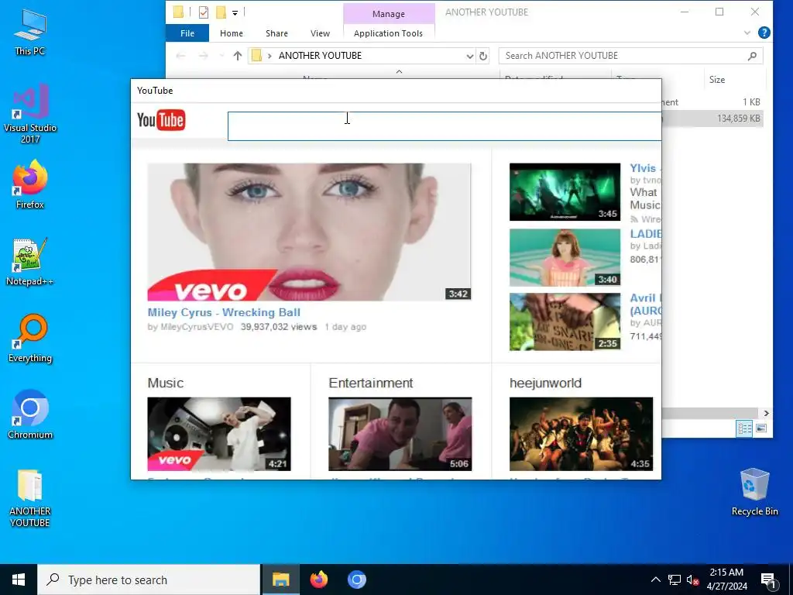This screenshot has width=793, height=595.
Task: Select the ANOTHER YOUTUBE desktop folder
Action: pos(30,498)
